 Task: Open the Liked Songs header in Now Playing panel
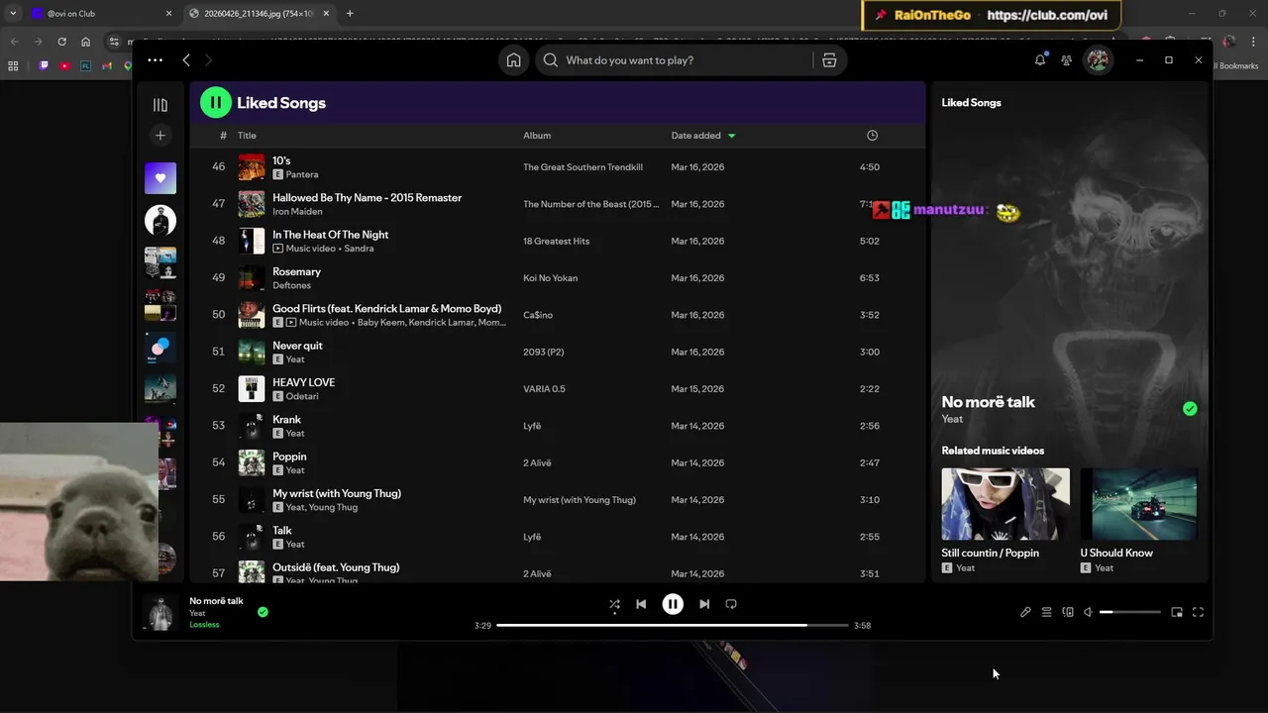pos(971,103)
